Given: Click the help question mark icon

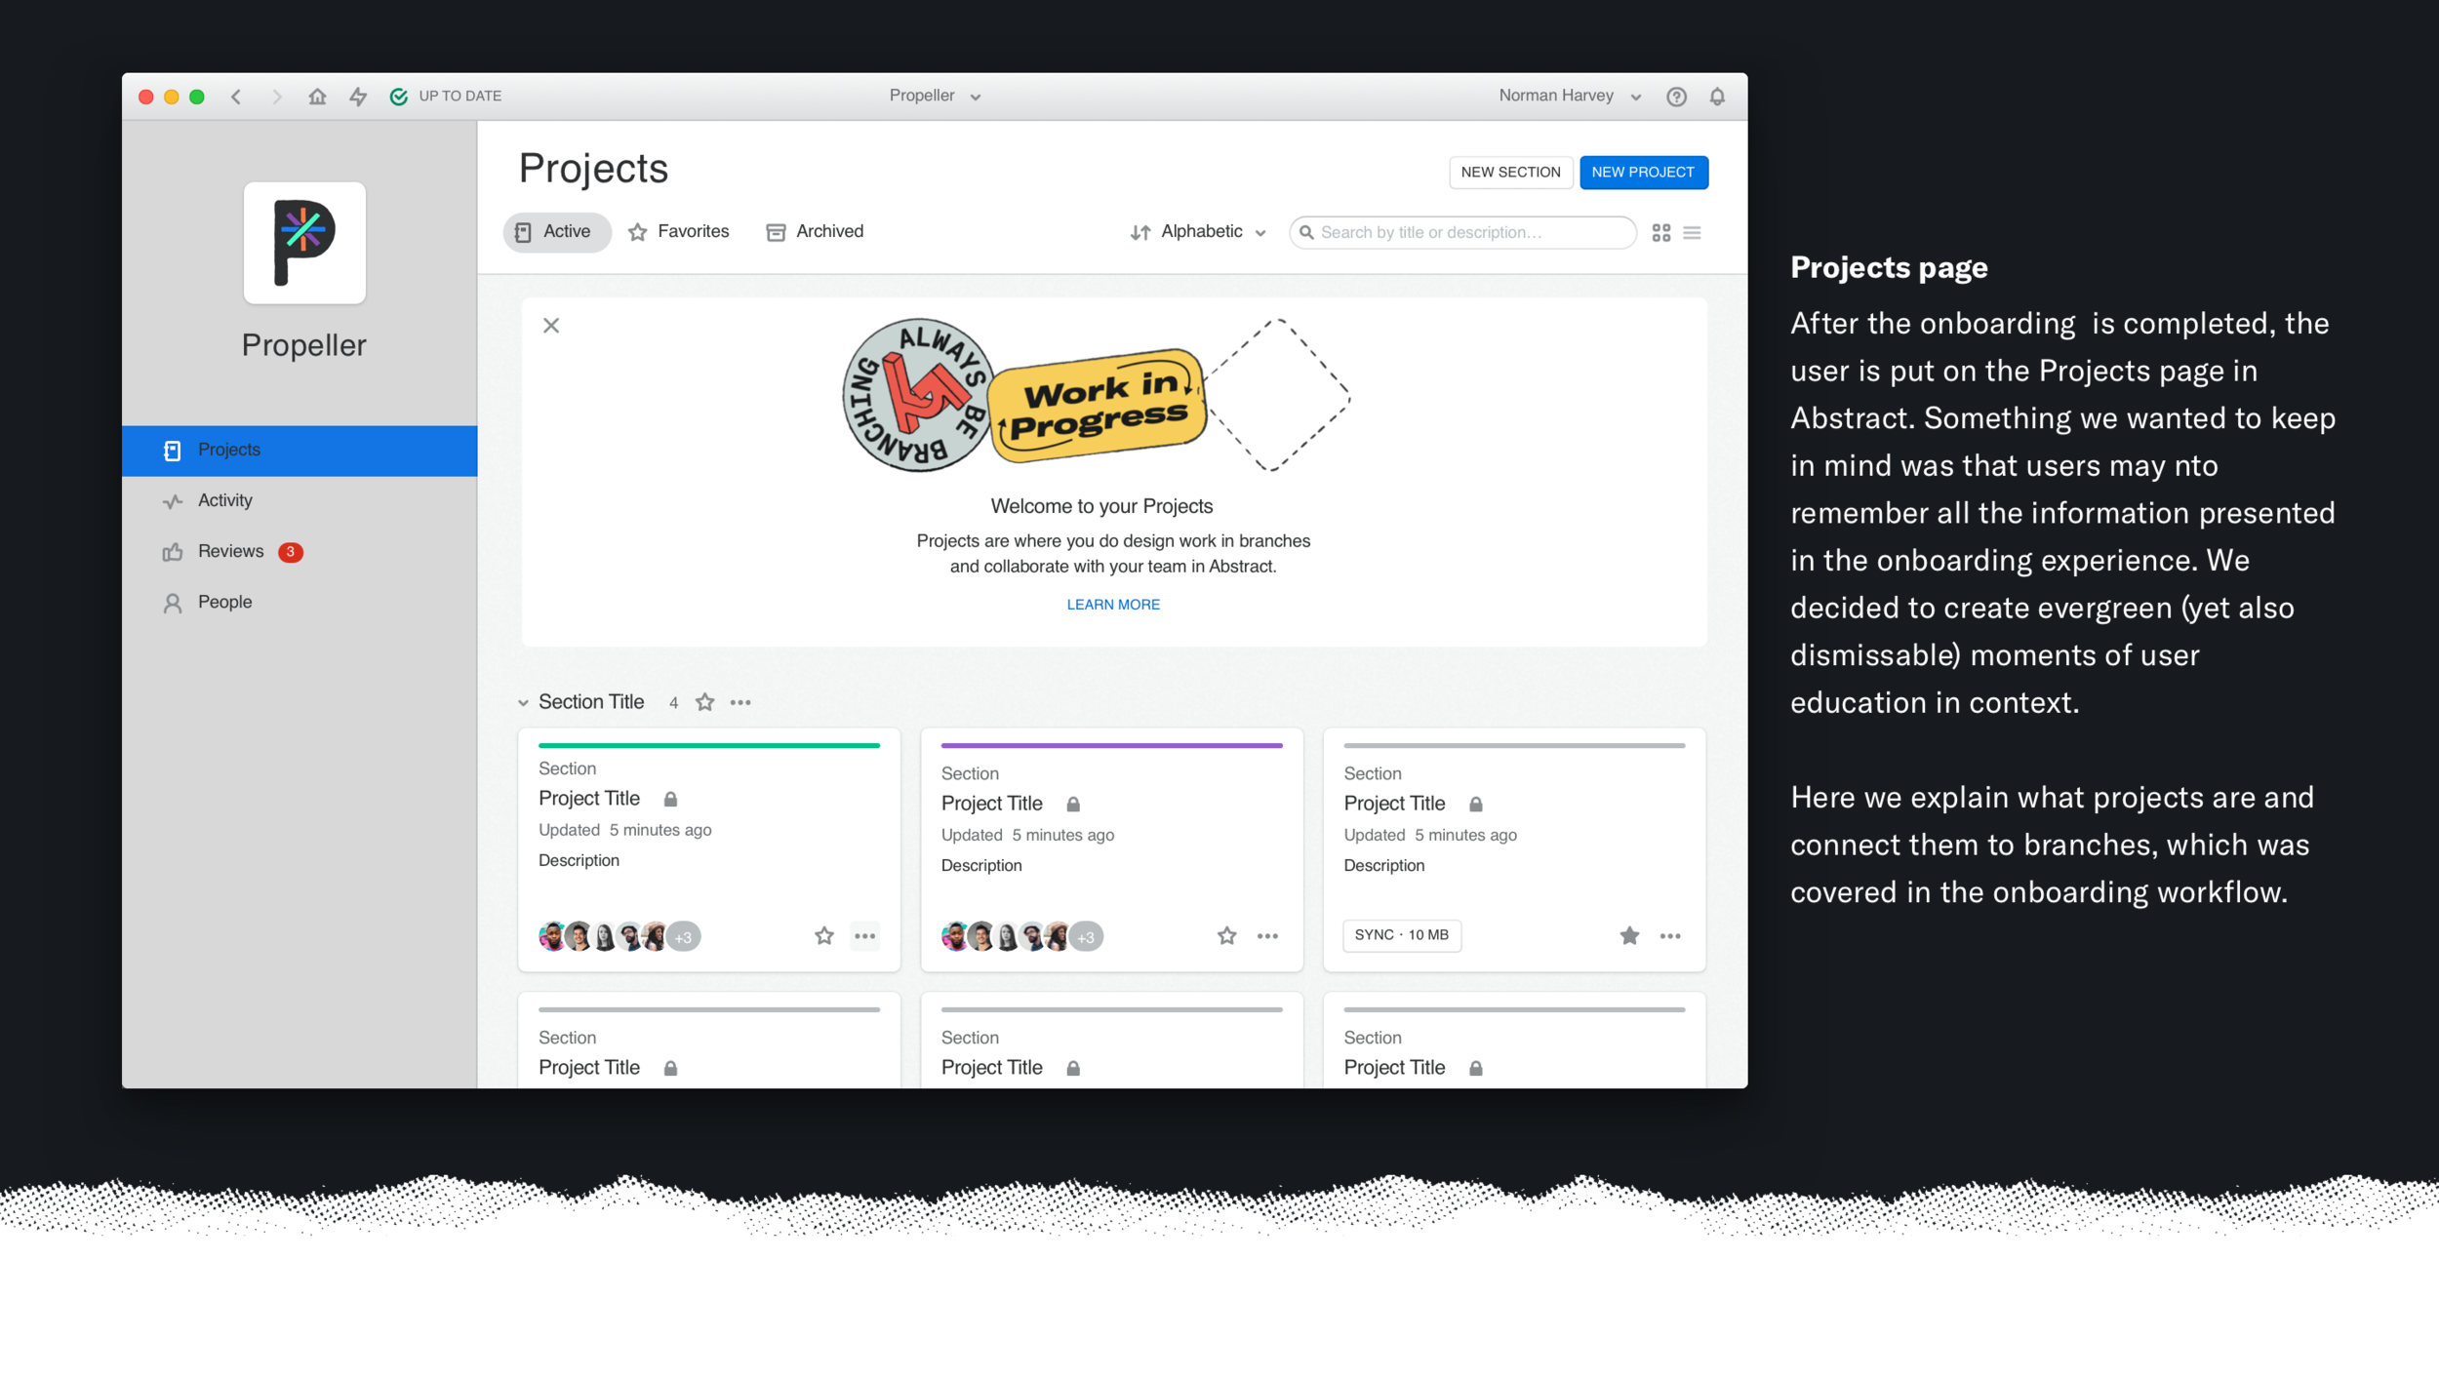Looking at the screenshot, I should (1676, 97).
